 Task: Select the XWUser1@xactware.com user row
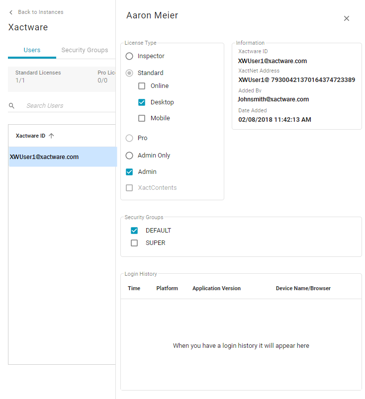click(x=63, y=157)
